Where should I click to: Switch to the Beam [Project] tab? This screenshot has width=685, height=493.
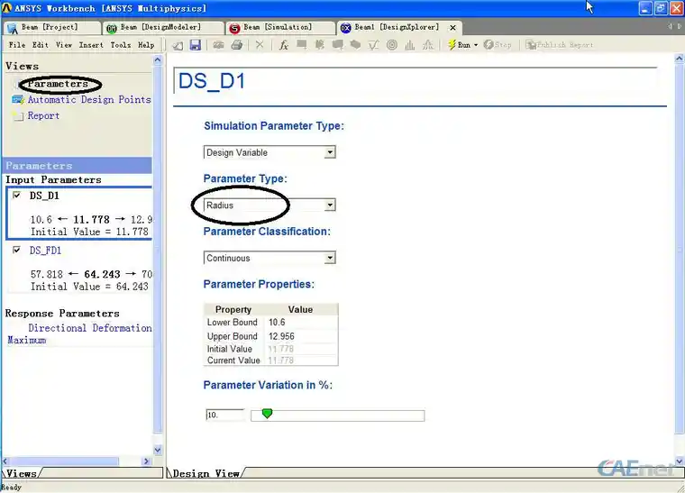[x=51, y=28]
